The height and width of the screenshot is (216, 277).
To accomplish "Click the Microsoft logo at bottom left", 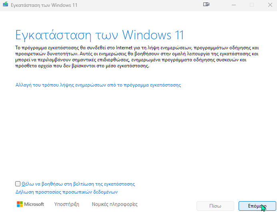I will tap(30, 204).
